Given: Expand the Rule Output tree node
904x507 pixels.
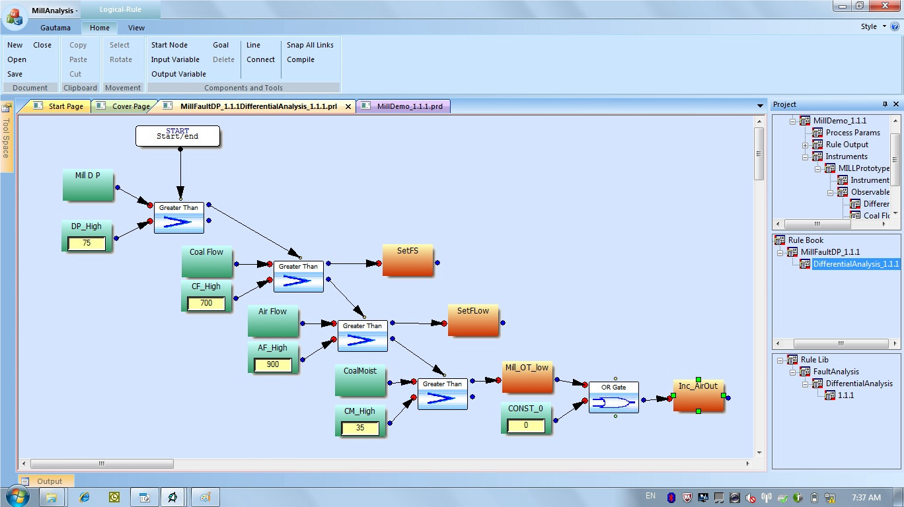Looking at the screenshot, I should (805, 145).
